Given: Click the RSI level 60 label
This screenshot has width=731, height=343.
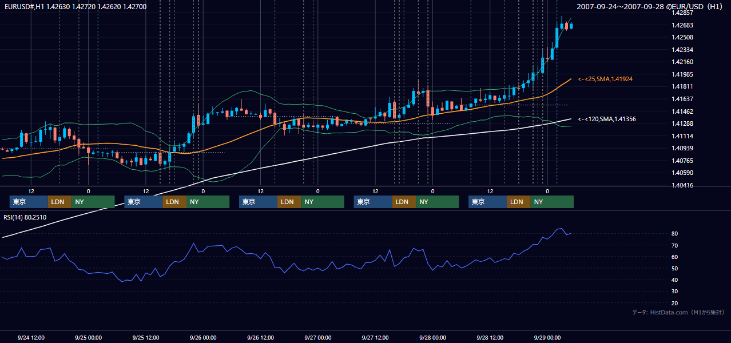Looking at the screenshot, I should click(674, 257).
